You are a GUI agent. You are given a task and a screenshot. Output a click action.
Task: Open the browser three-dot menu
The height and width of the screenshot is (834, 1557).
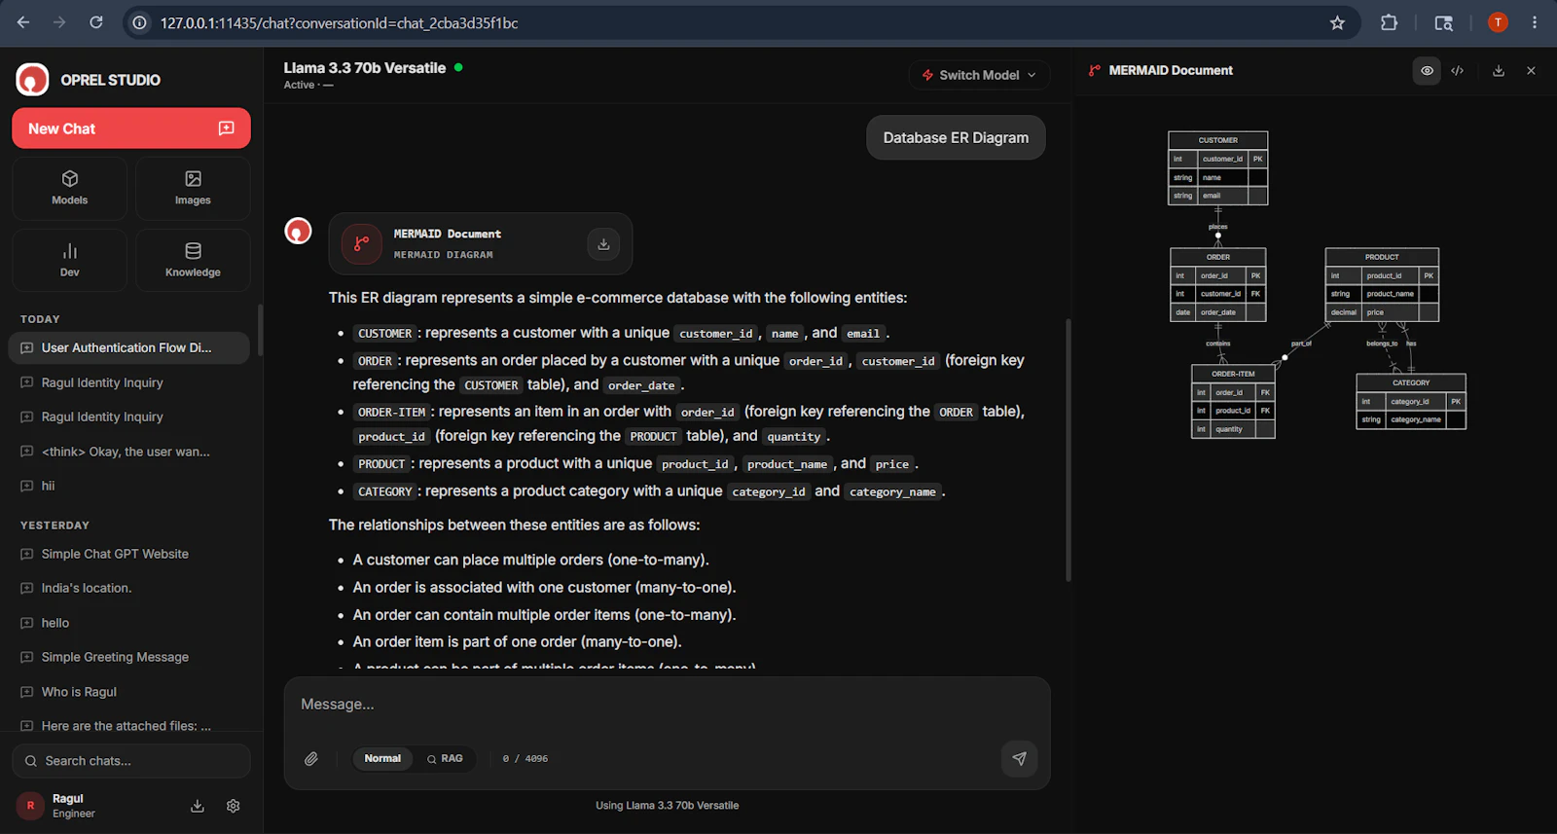click(x=1535, y=22)
